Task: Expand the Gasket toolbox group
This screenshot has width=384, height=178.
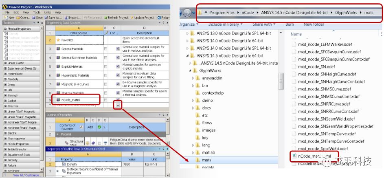Action: [5, 101]
